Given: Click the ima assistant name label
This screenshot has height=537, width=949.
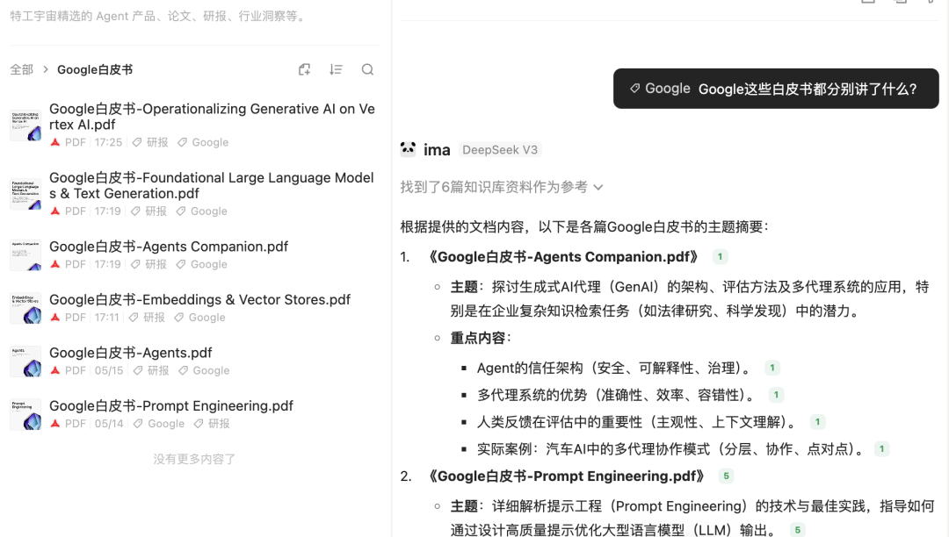Looking at the screenshot, I should tap(437, 150).
